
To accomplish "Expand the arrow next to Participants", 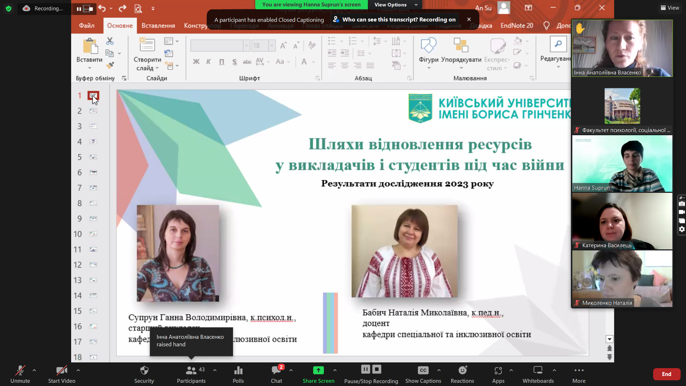I will coord(215,370).
